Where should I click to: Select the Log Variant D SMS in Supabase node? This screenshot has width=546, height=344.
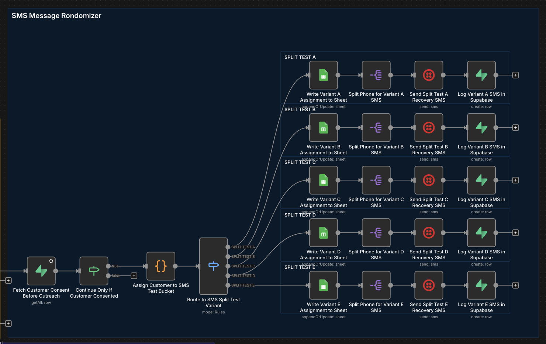tap(481, 233)
